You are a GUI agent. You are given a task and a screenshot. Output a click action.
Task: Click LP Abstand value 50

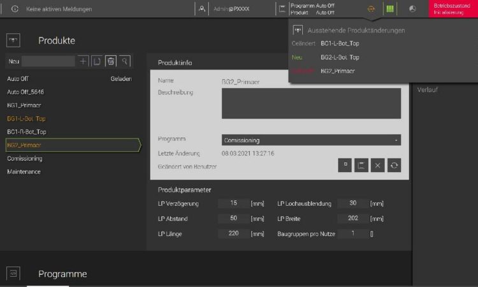(233, 218)
